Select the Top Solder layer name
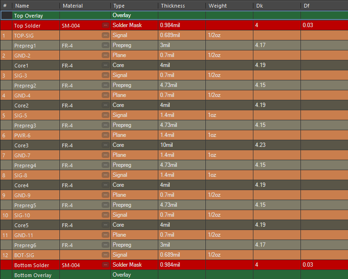Viewport: 348px width, 279px height. click(x=28, y=26)
